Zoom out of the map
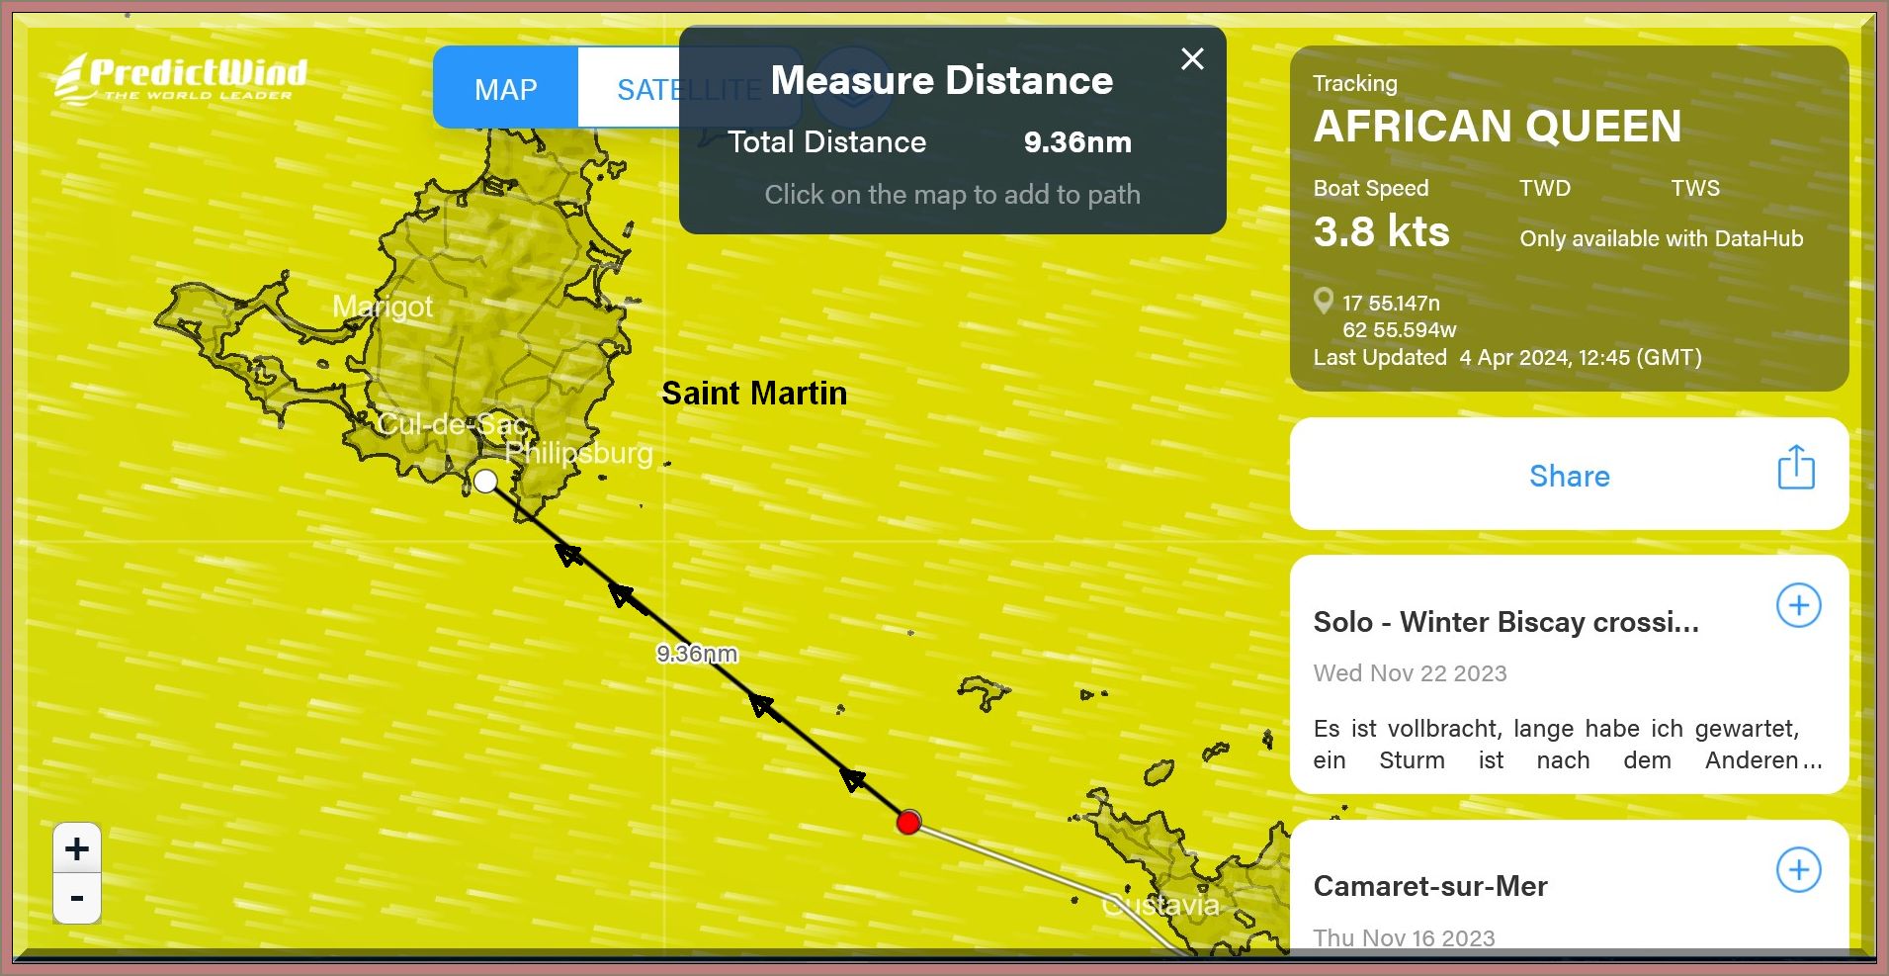Screen dimensions: 1889x976 tap(77, 899)
